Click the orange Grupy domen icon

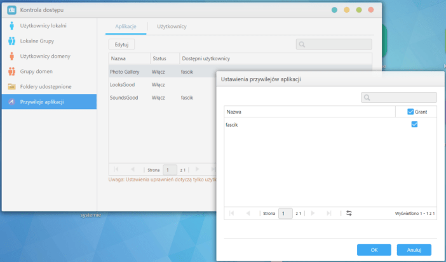tap(11, 71)
